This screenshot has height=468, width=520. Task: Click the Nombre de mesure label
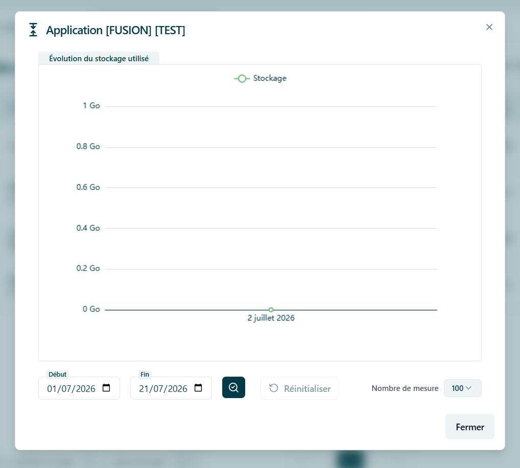point(405,388)
